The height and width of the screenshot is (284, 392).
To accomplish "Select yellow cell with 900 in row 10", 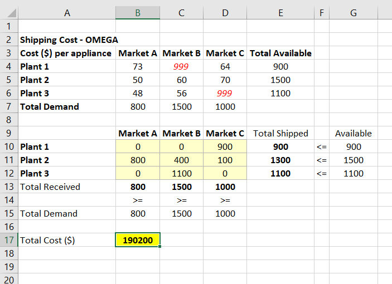I will (x=225, y=146).
